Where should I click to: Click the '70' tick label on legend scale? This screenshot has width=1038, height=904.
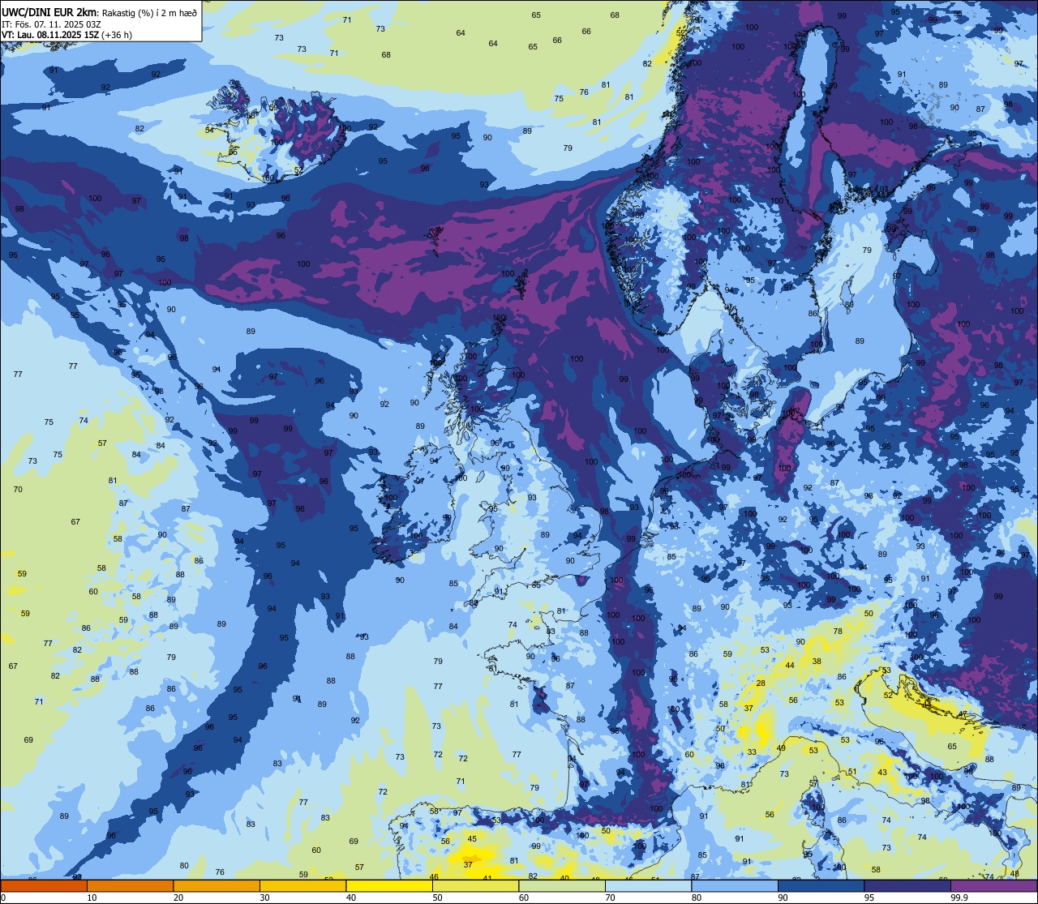pos(611,898)
